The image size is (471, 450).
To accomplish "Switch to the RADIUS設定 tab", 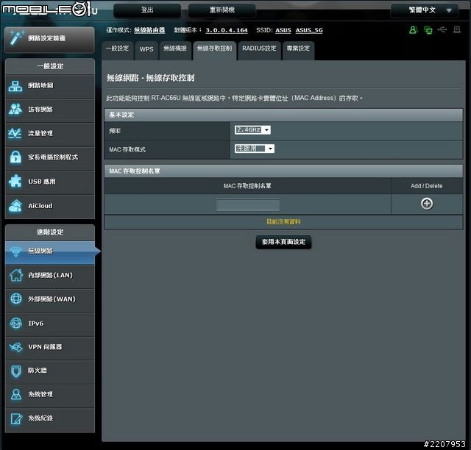I will click(x=259, y=49).
